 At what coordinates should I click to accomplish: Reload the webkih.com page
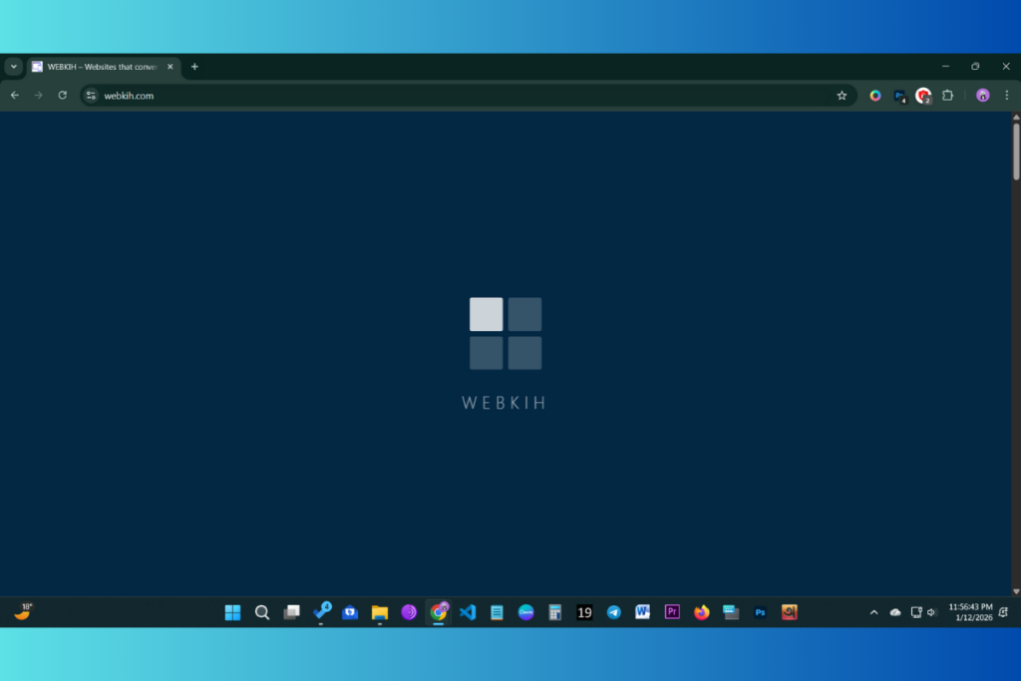pyautogui.click(x=62, y=96)
